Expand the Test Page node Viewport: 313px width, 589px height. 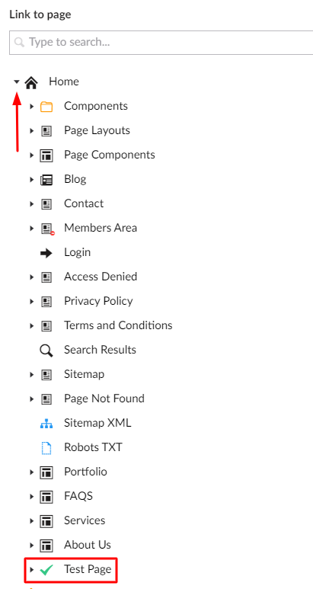31,570
